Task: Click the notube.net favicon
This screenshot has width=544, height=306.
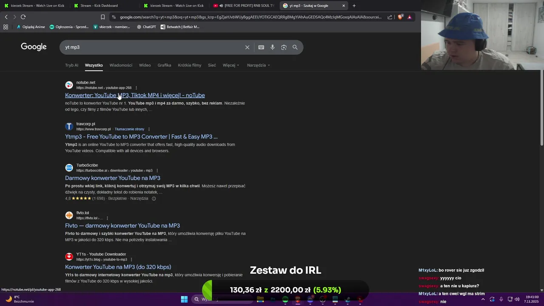Action: coord(69,85)
